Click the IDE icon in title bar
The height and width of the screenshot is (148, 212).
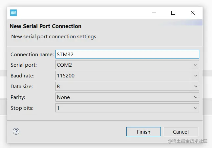13,13
